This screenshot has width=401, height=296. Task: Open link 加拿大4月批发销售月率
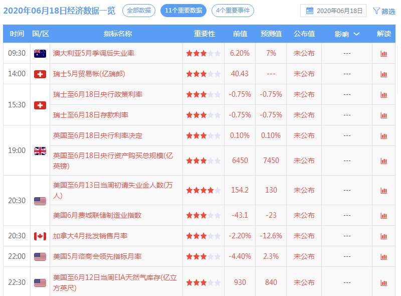coord(90,236)
